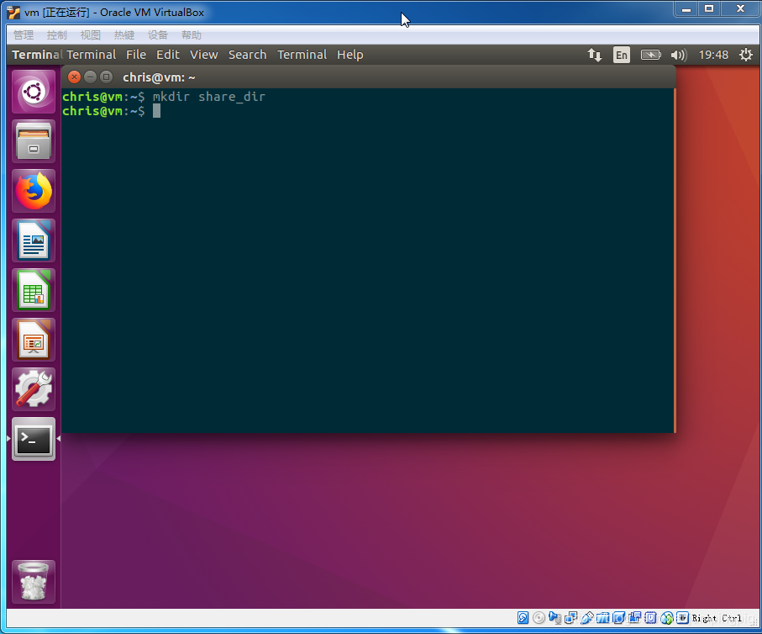
Task: Click VirtualBox USB devices status icon
Action: tap(587, 618)
